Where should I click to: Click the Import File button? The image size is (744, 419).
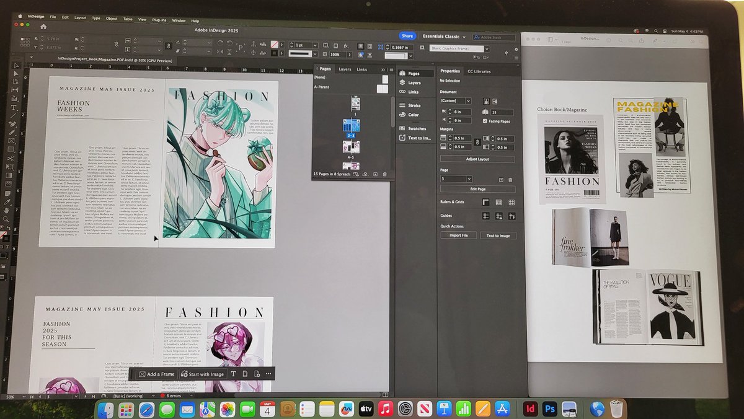pos(459,236)
